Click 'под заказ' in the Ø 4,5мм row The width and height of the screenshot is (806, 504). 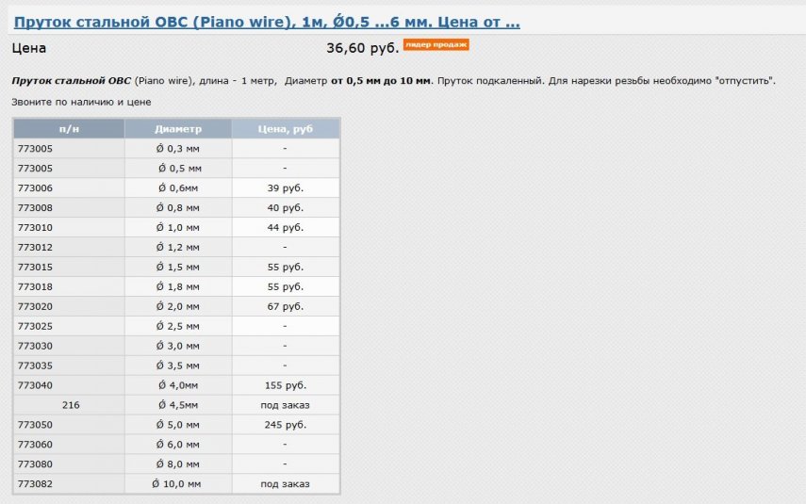click(x=285, y=405)
